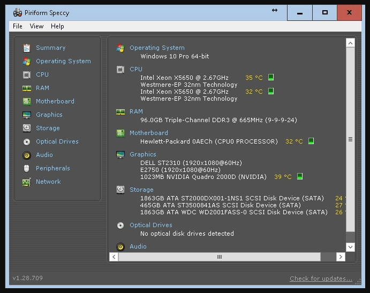Screen dimensions: 370x293
Task: Click the RAM icon in summary panel
Action: [120, 111]
